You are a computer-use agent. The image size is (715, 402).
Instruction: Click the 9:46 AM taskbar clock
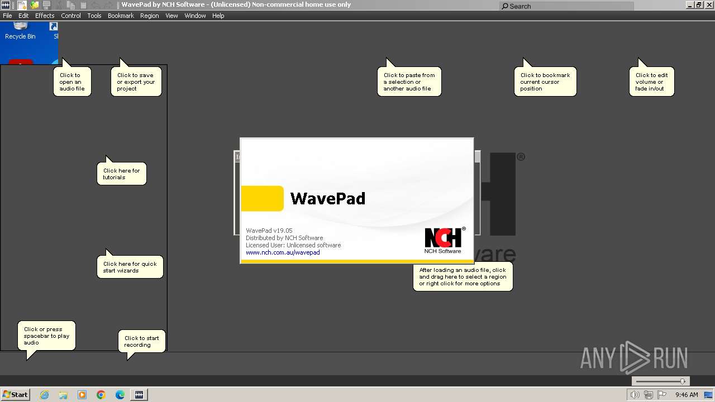point(687,395)
